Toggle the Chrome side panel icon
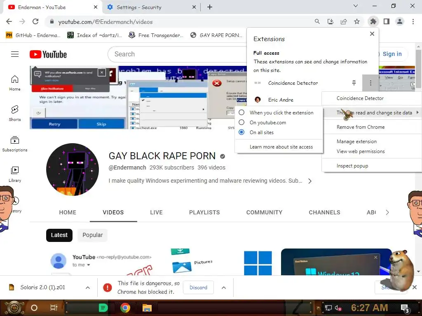This screenshot has height=316, width=422. (387, 21)
